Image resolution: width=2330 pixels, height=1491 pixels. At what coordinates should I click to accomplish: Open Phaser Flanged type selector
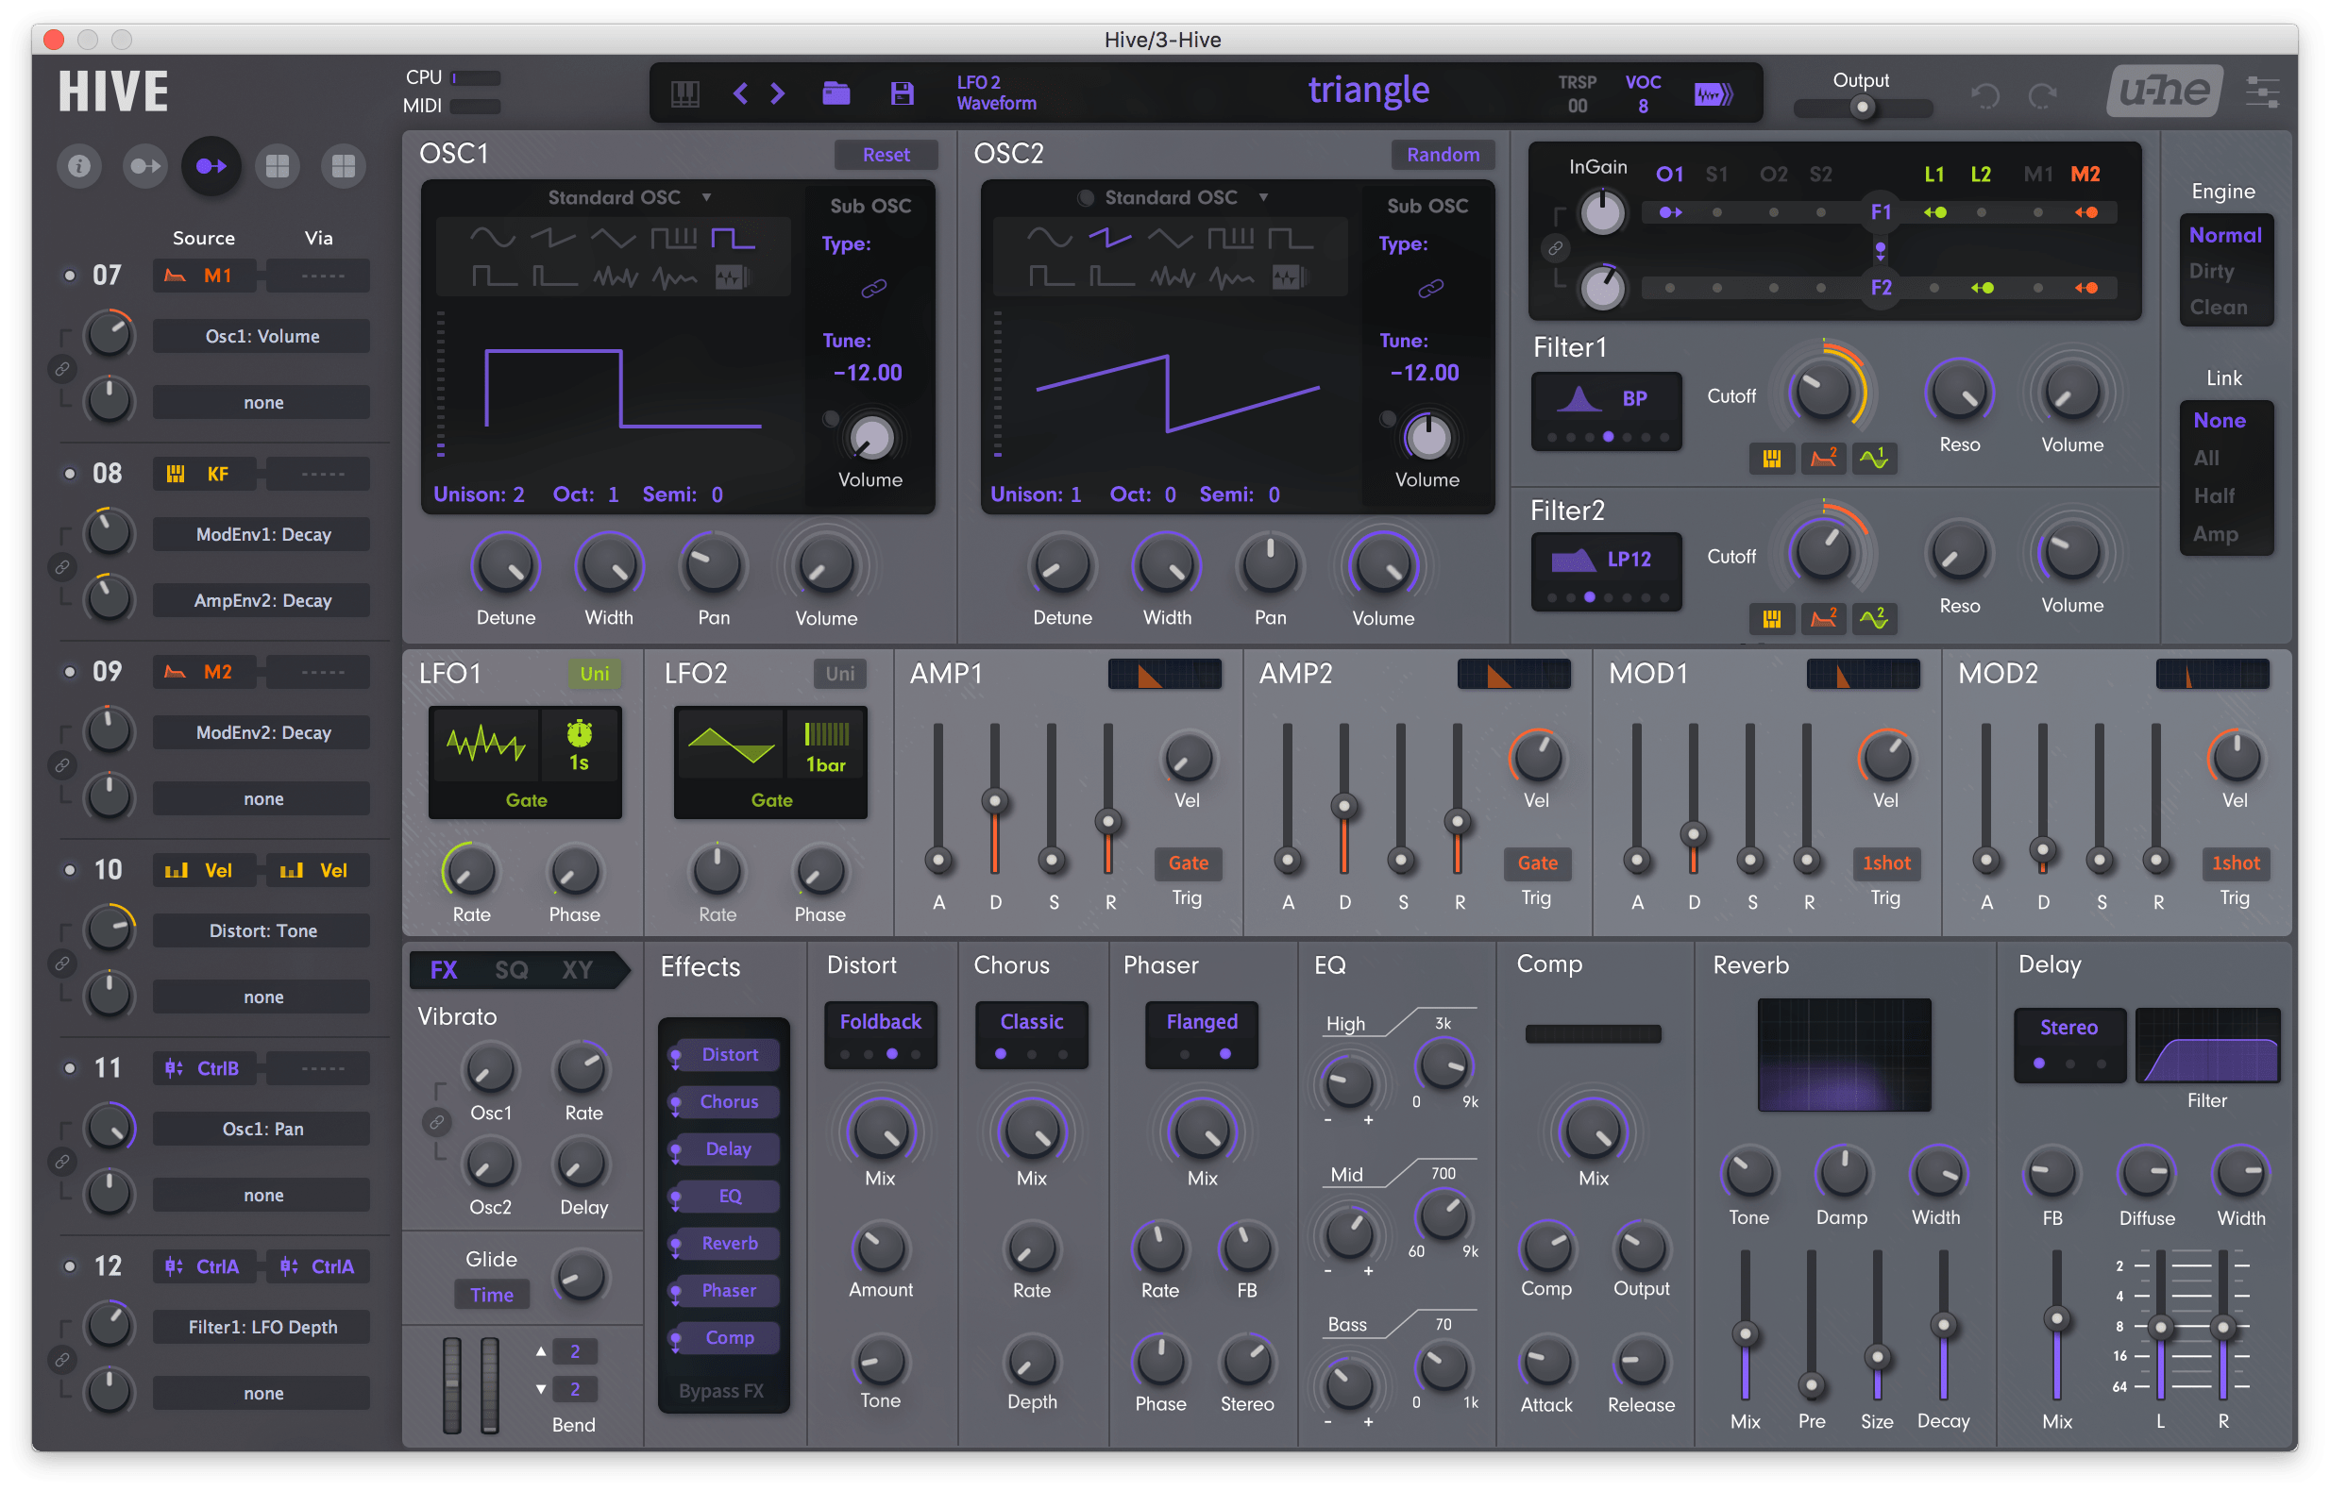1202,1034
